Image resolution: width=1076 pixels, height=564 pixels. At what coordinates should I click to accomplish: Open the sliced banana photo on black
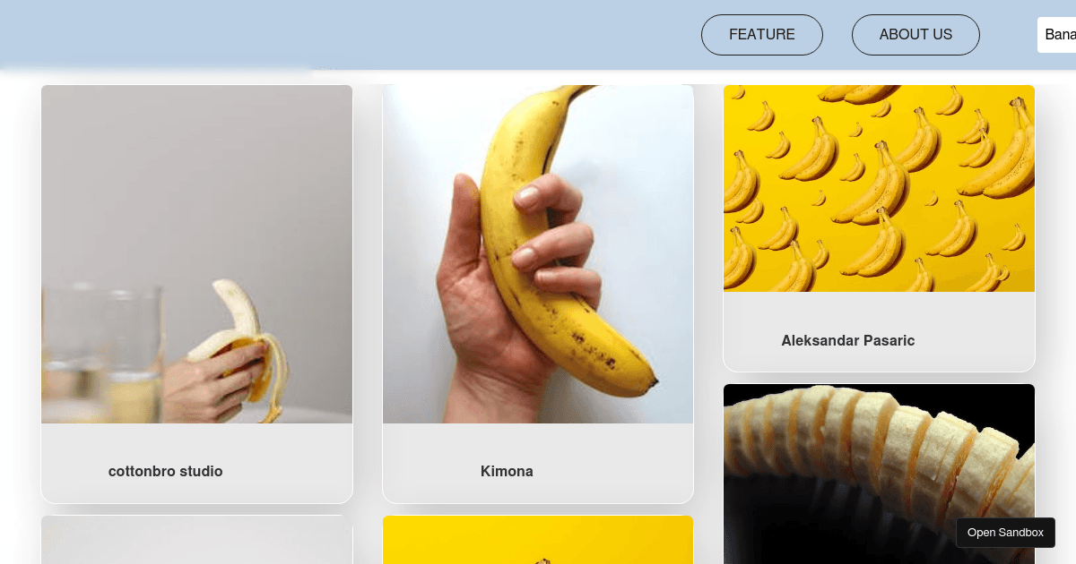879,474
